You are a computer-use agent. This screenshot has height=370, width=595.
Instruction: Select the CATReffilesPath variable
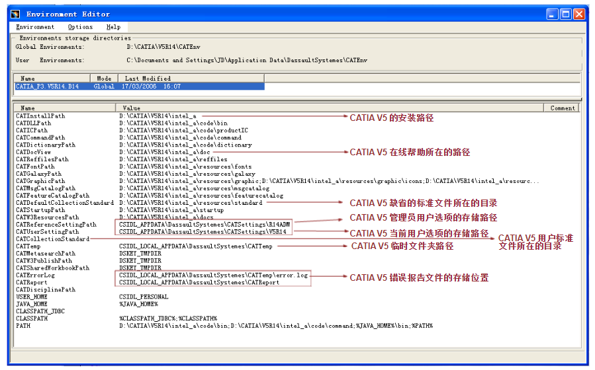coord(42,159)
